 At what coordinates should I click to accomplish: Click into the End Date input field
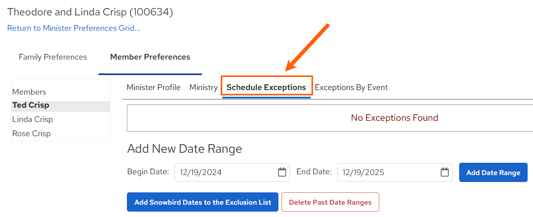pyautogui.click(x=395, y=172)
